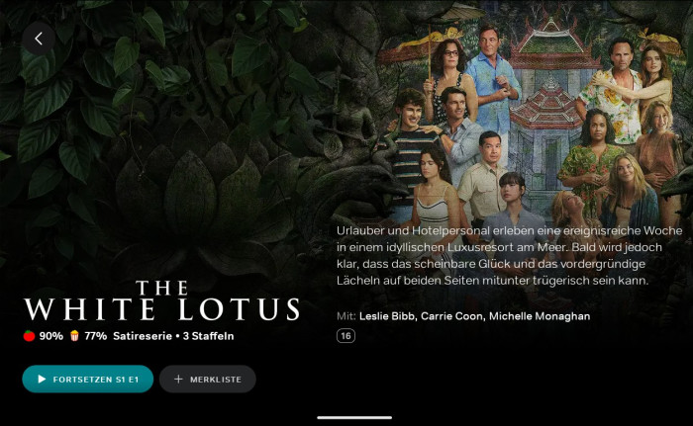The height and width of the screenshot is (426, 693).
Task: Click the show description starting with Urlauber
Action: (509, 256)
